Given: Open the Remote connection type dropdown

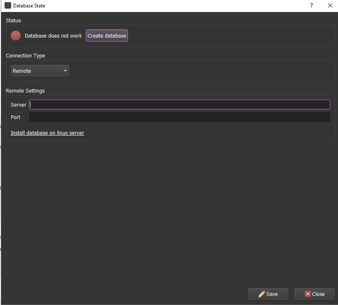Looking at the screenshot, I should 40,71.
